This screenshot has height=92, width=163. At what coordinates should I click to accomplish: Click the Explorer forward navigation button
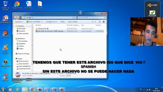tap(18, 18)
